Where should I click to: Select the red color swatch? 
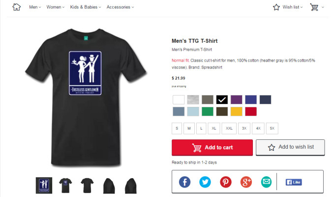[251, 111]
